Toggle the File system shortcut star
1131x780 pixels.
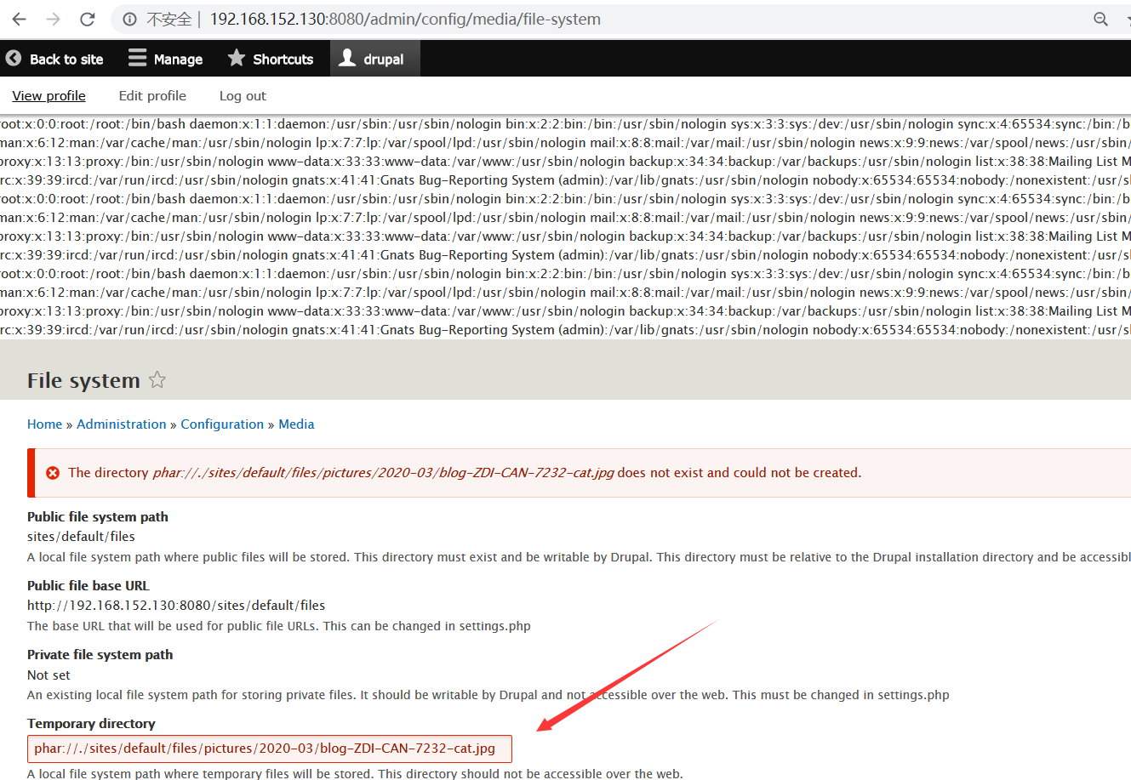(x=157, y=380)
